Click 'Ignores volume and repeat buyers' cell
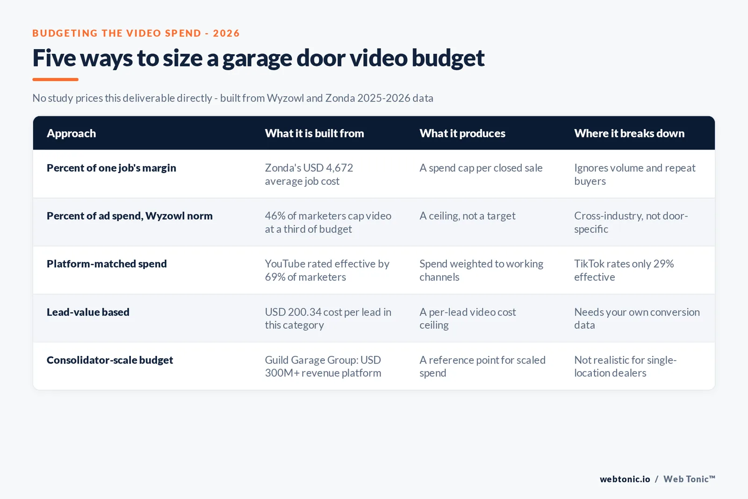748x499 pixels. coord(635,174)
